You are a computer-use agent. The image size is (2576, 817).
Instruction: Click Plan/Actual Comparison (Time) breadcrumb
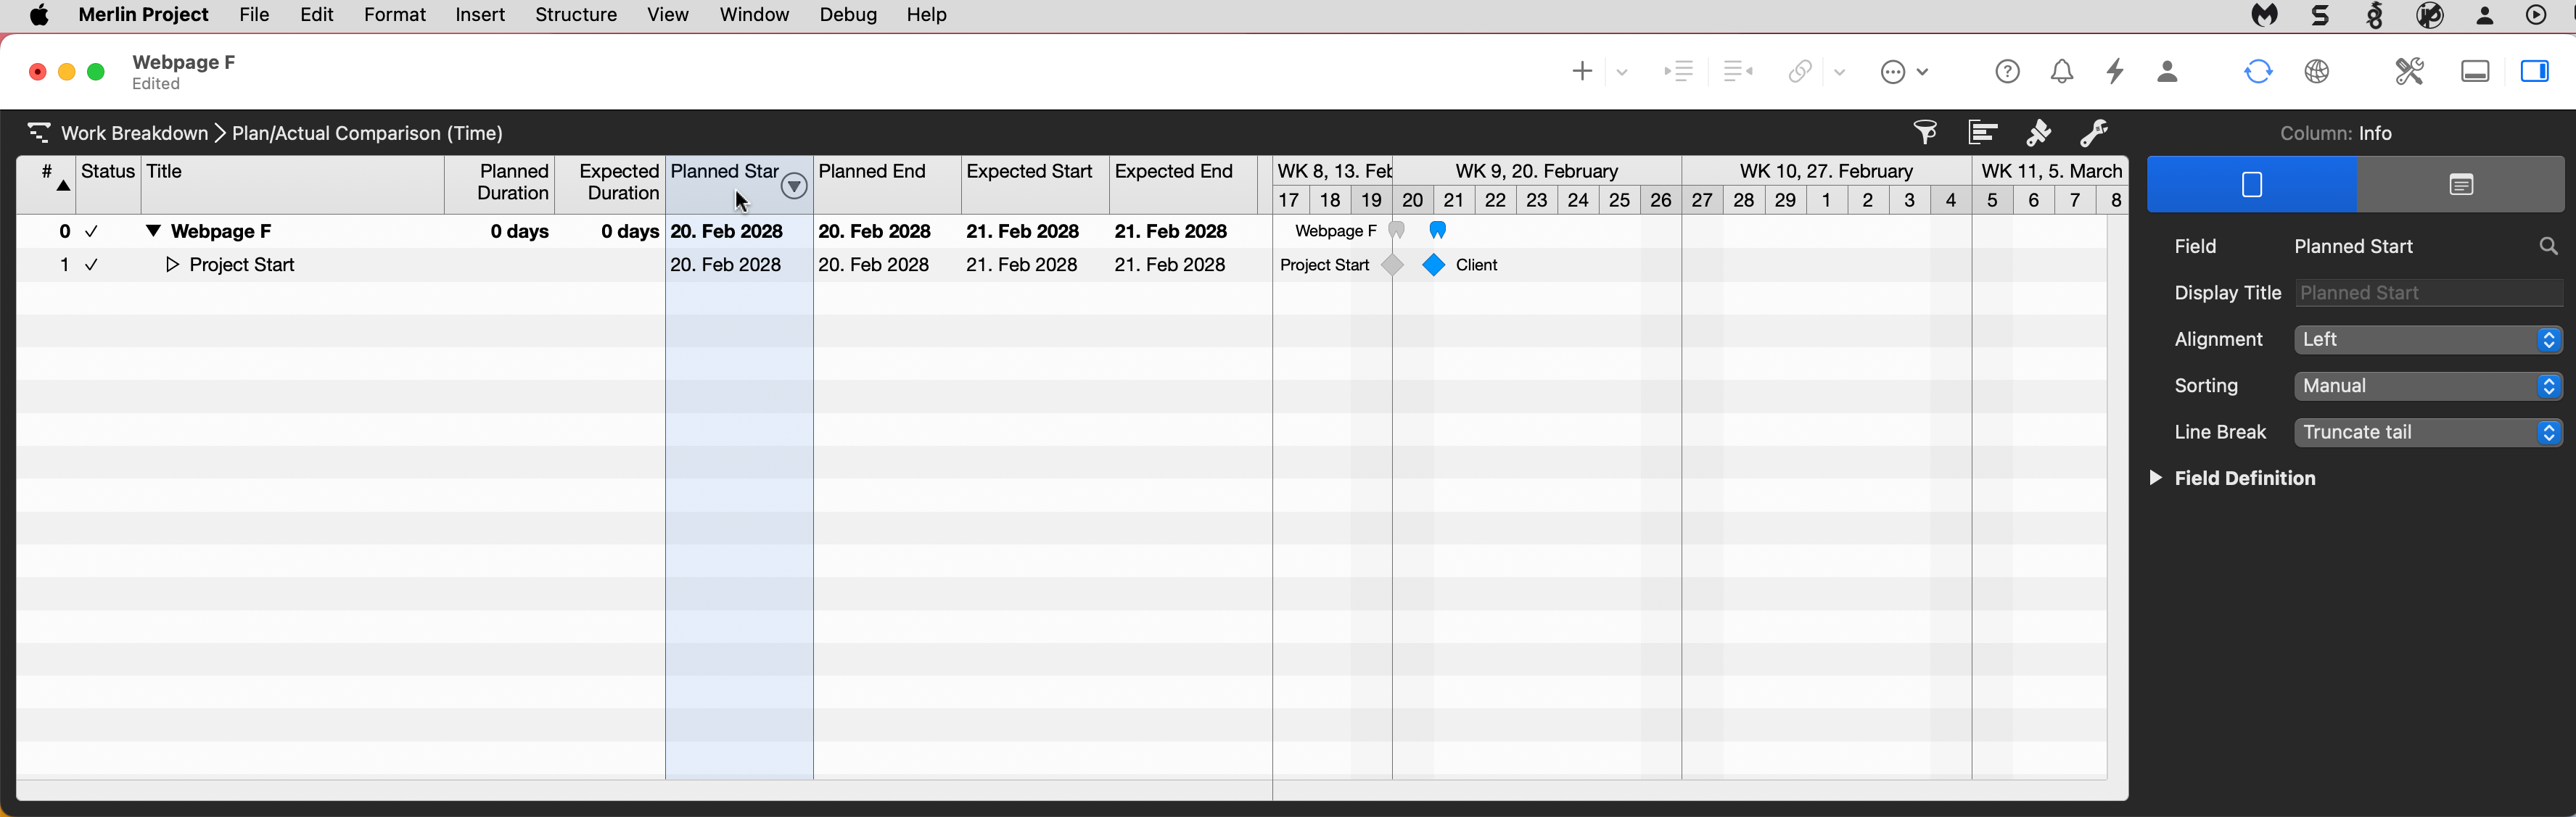coord(367,134)
